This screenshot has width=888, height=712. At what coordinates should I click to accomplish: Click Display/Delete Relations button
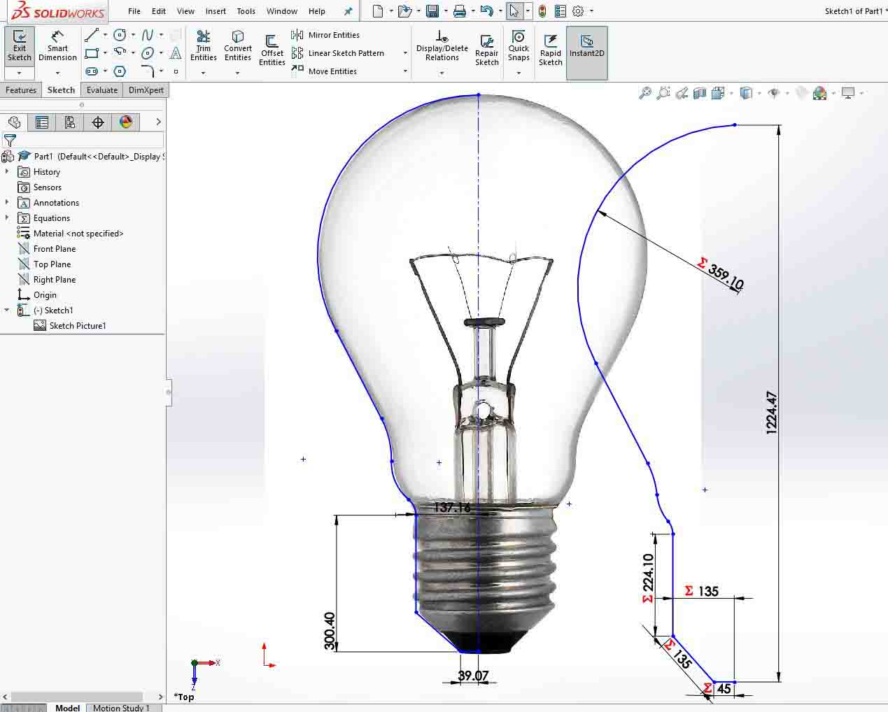click(x=442, y=46)
